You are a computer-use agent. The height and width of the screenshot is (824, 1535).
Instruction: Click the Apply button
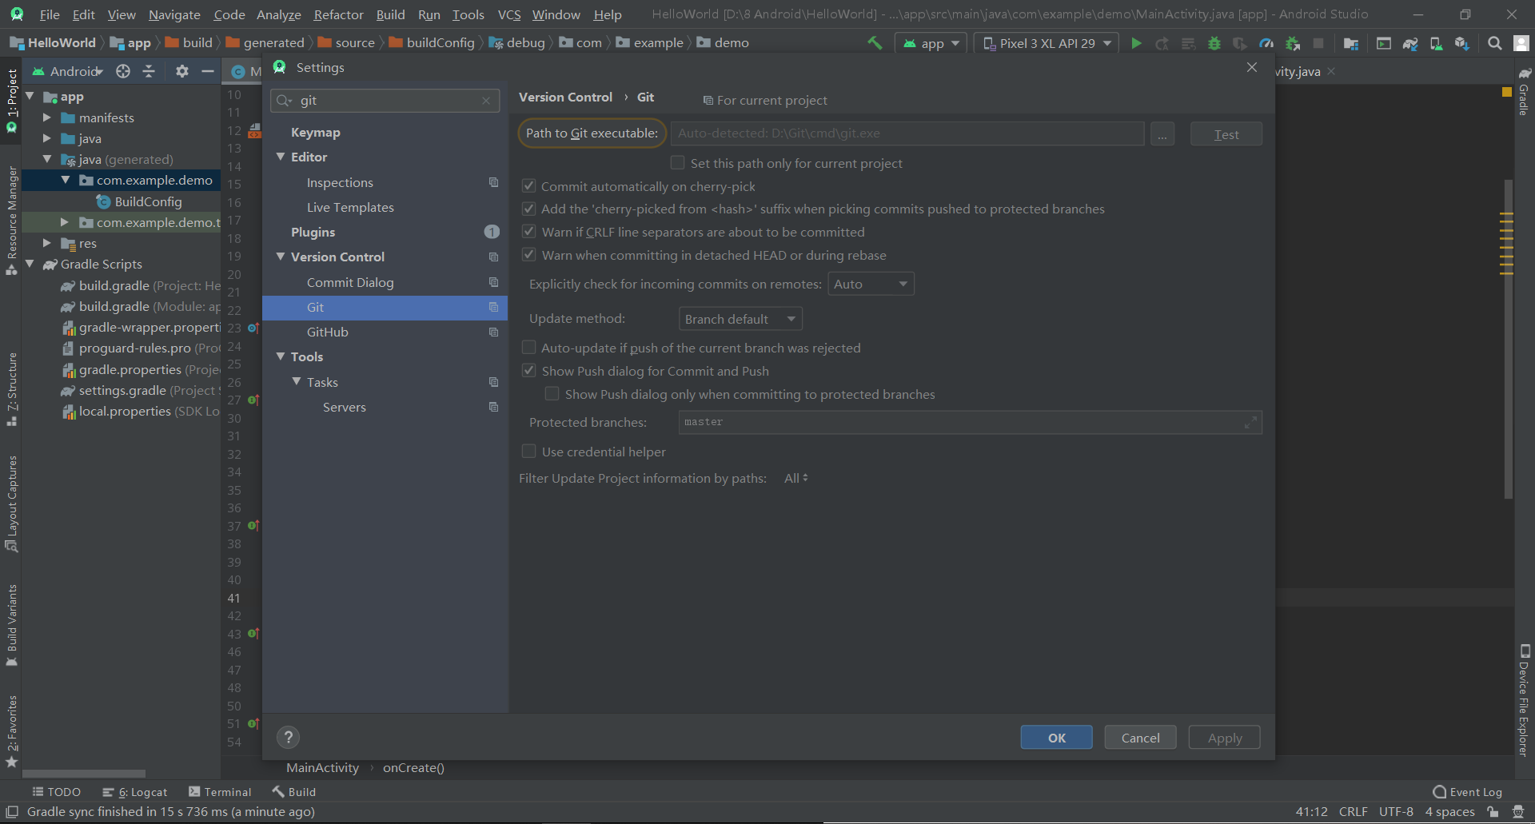pyautogui.click(x=1224, y=738)
